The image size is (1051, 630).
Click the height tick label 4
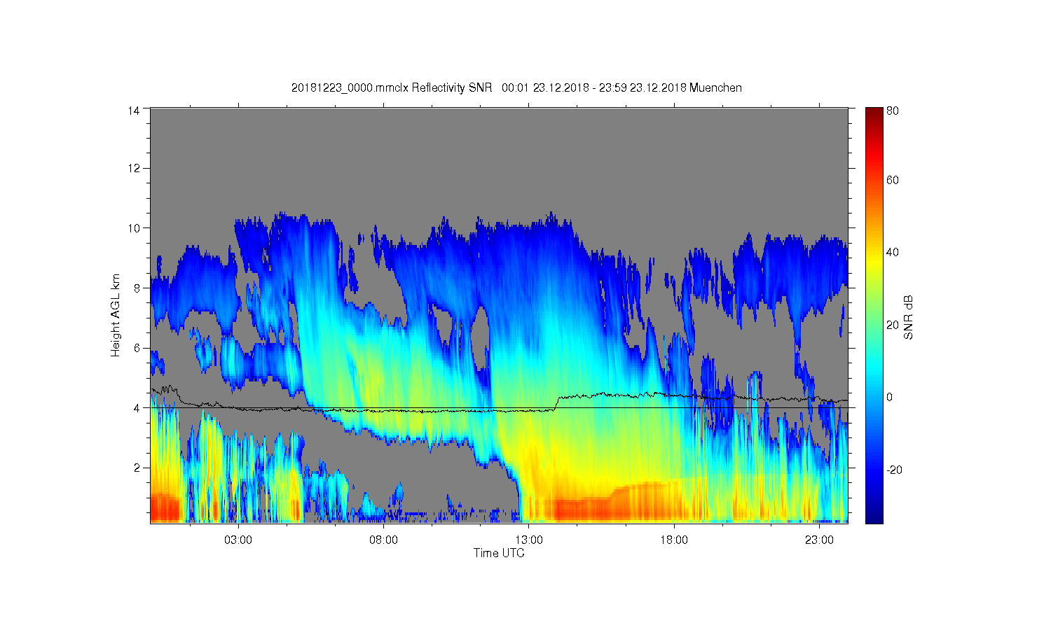click(x=137, y=407)
